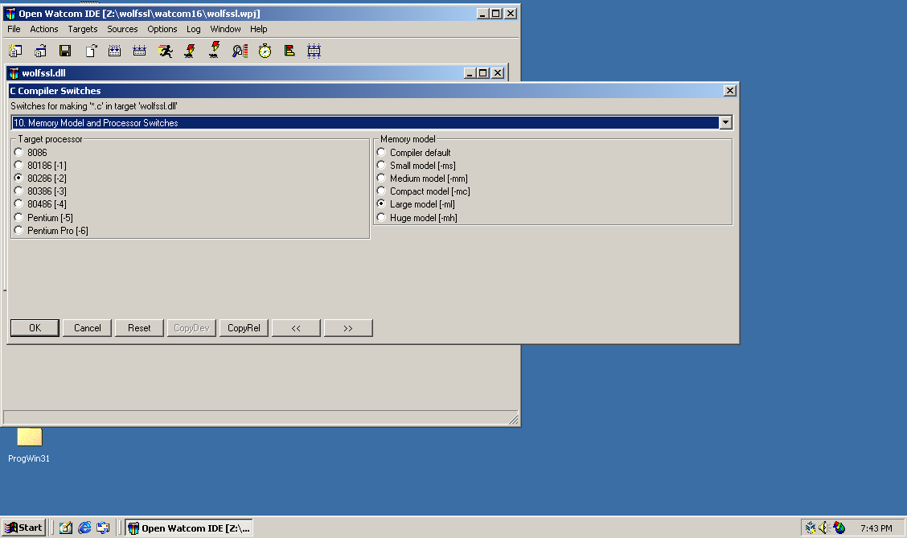Click the IDE window resize grip

tap(514, 419)
